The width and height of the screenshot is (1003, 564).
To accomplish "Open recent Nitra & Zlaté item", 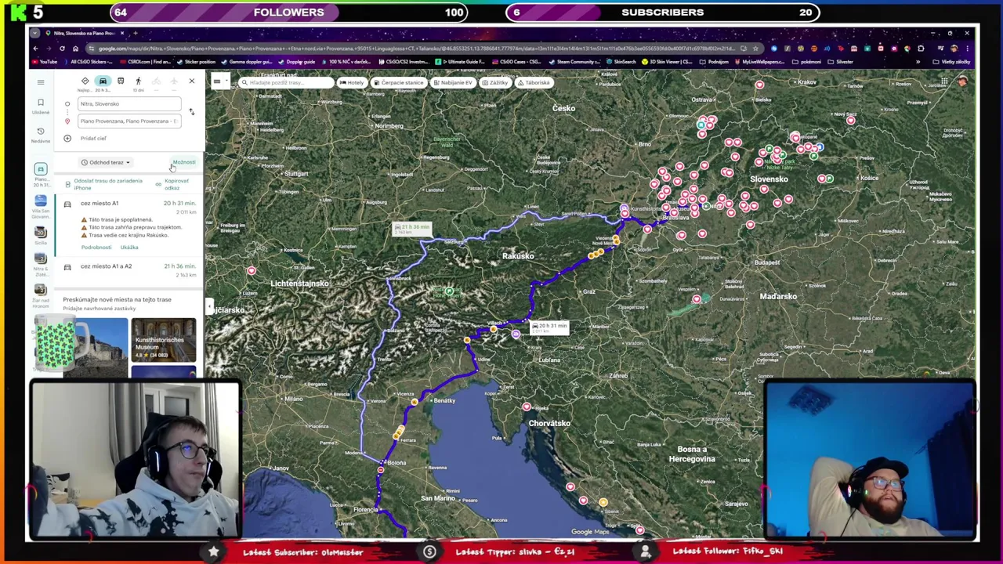I will click(41, 265).
